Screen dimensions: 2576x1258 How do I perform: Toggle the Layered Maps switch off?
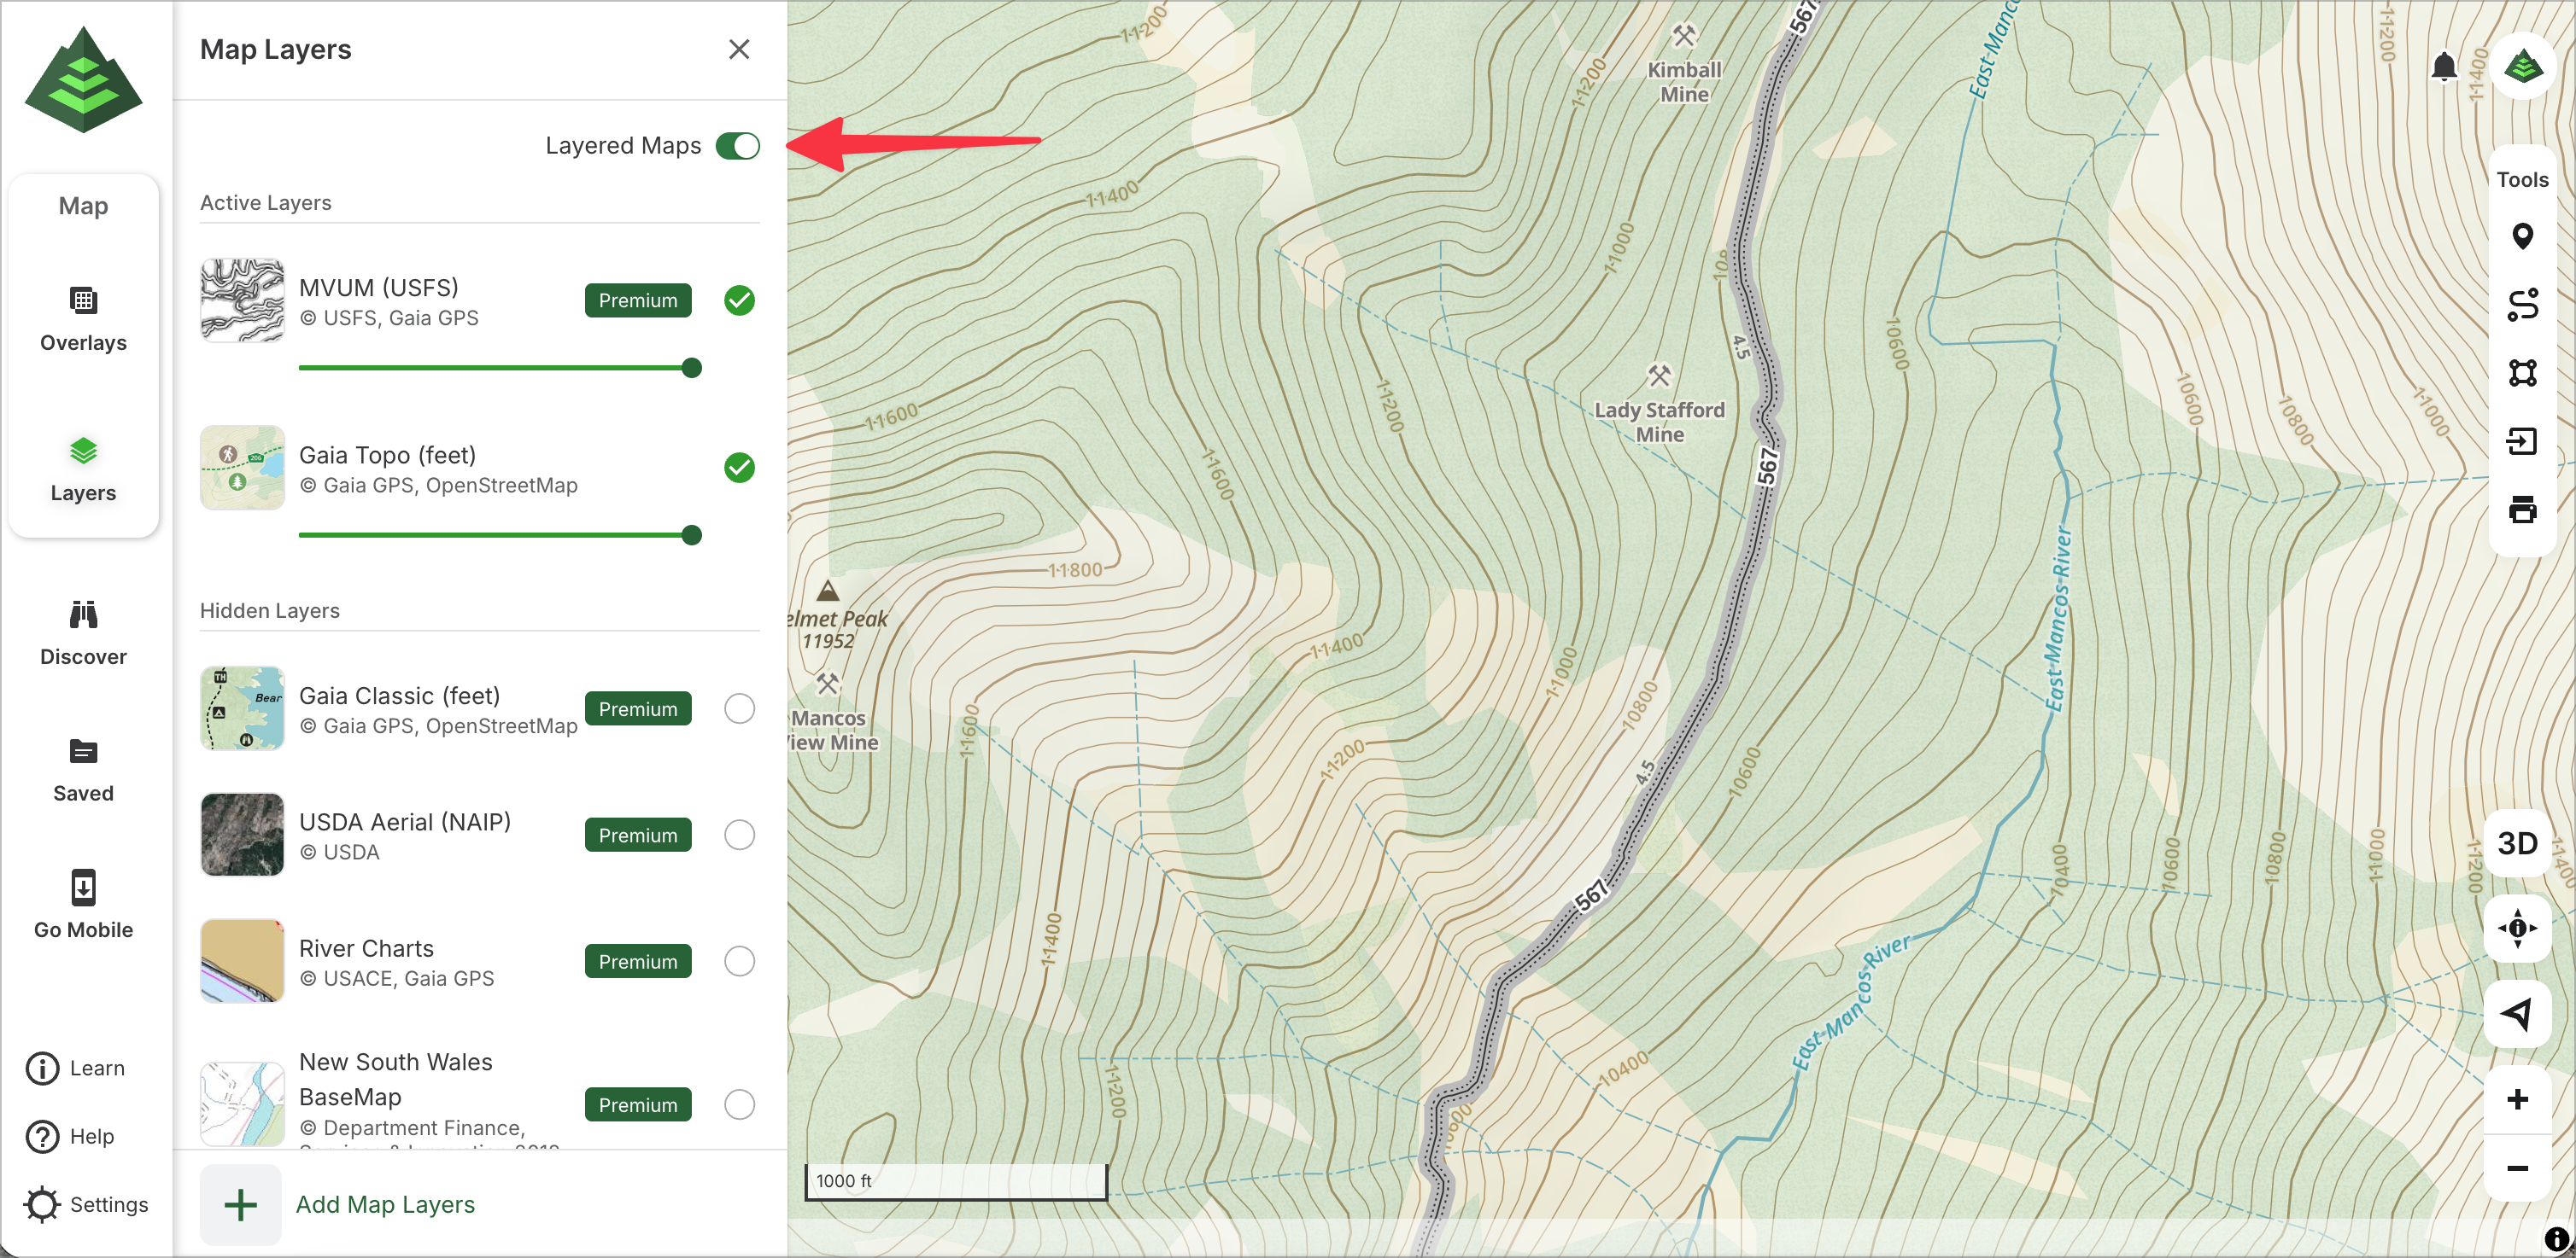coord(738,146)
